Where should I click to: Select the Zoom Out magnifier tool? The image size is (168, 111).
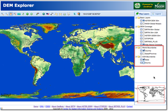[6, 14]
